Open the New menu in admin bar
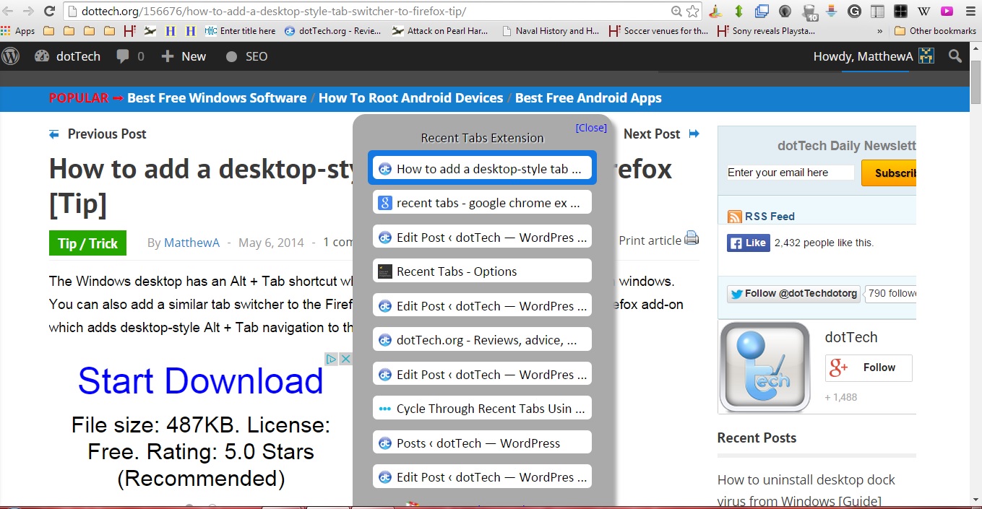Image resolution: width=982 pixels, height=509 pixels. click(x=184, y=56)
